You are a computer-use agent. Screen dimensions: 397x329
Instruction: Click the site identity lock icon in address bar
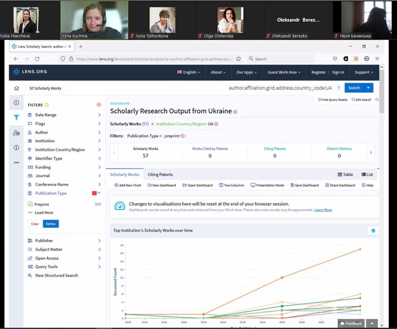[71, 59]
